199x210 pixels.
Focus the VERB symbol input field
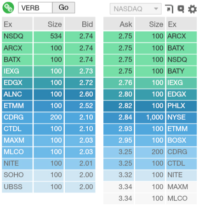click(35, 8)
